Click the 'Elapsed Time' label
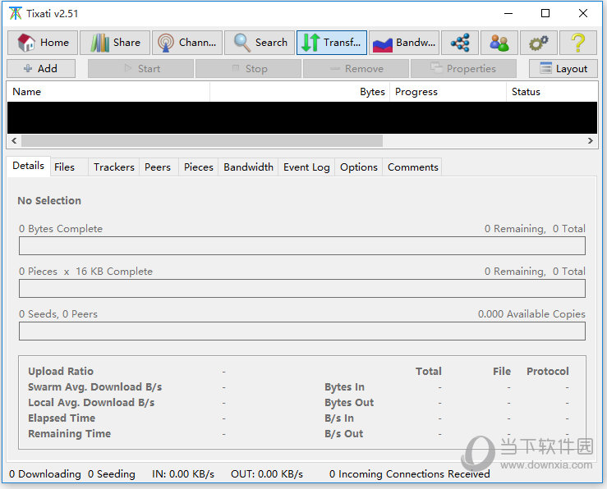 point(62,418)
